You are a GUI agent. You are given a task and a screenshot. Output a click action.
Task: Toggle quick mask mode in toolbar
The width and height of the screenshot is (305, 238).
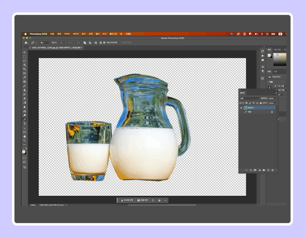24,158
